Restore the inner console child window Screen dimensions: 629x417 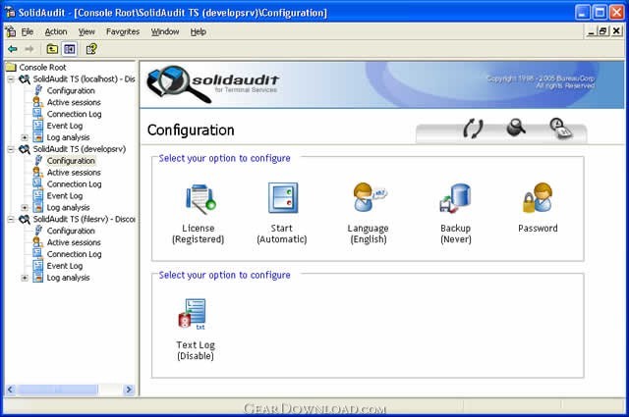pos(603,31)
